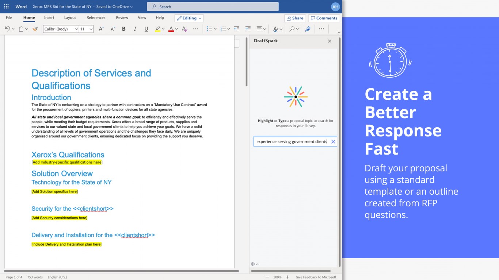Image resolution: width=499 pixels, height=280 pixels.
Task: Open the Styles gallery icon
Action: click(276, 29)
